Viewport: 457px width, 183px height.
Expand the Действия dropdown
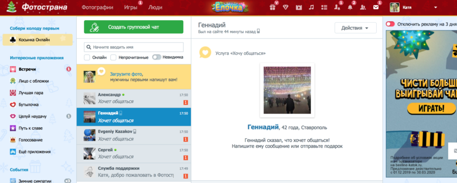[355, 28]
